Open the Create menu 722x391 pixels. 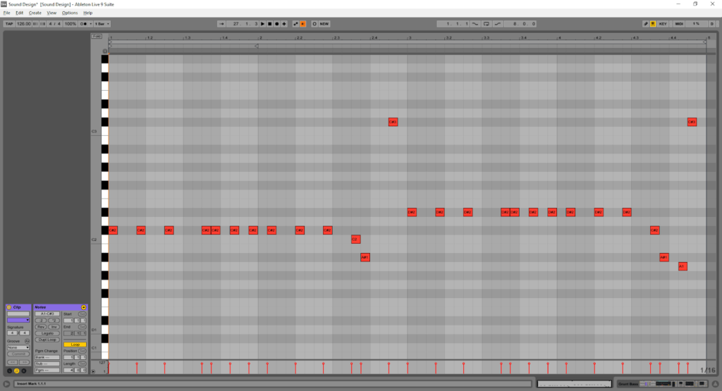click(x=35, y=13)
